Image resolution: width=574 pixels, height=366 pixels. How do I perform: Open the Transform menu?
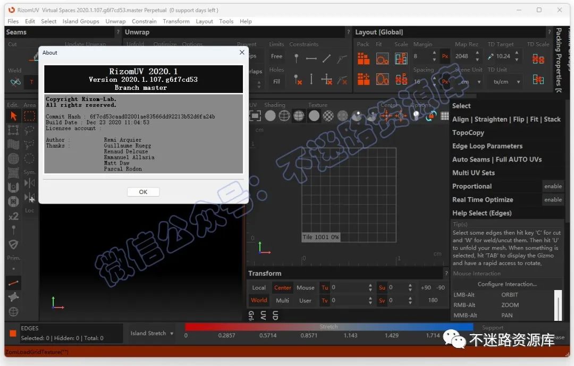click(176, 21)
